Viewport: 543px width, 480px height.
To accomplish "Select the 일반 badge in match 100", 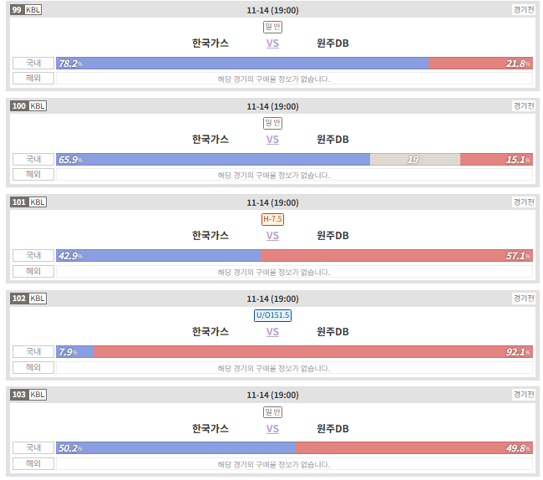I will (272, 123).
